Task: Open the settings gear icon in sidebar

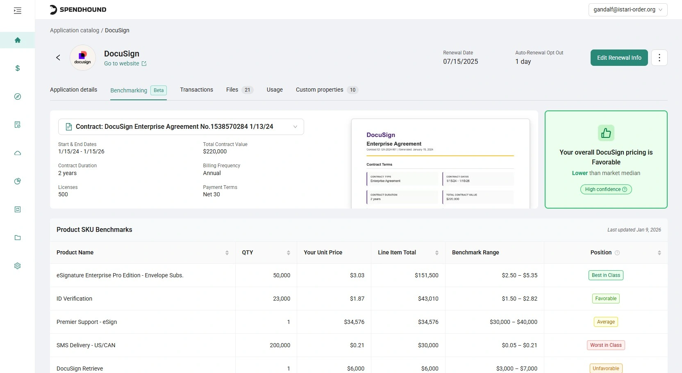Action: (17, 266)
